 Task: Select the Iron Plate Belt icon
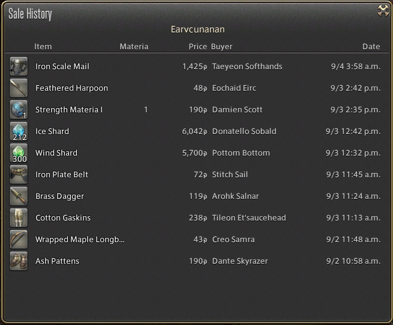[19, 175]
